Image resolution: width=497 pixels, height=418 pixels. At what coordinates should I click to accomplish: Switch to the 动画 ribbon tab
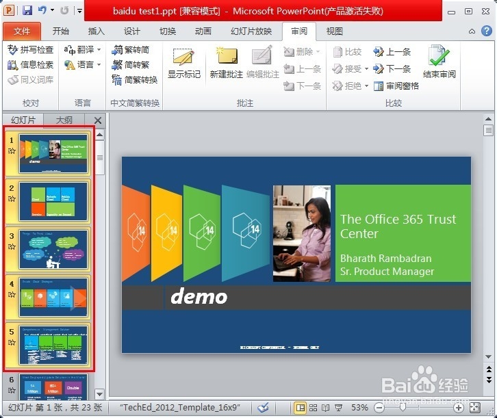(x=203, y=31)
